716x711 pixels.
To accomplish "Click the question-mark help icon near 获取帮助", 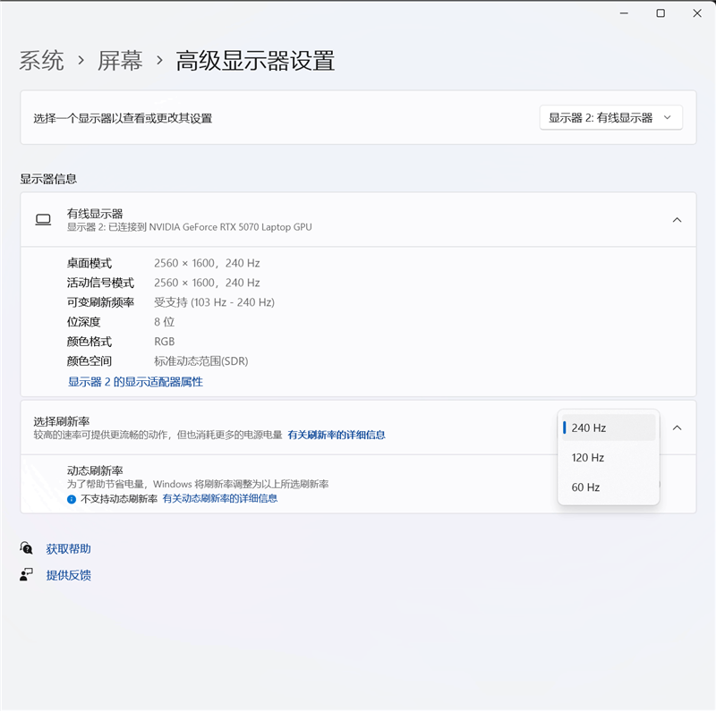I will [26, 548].
